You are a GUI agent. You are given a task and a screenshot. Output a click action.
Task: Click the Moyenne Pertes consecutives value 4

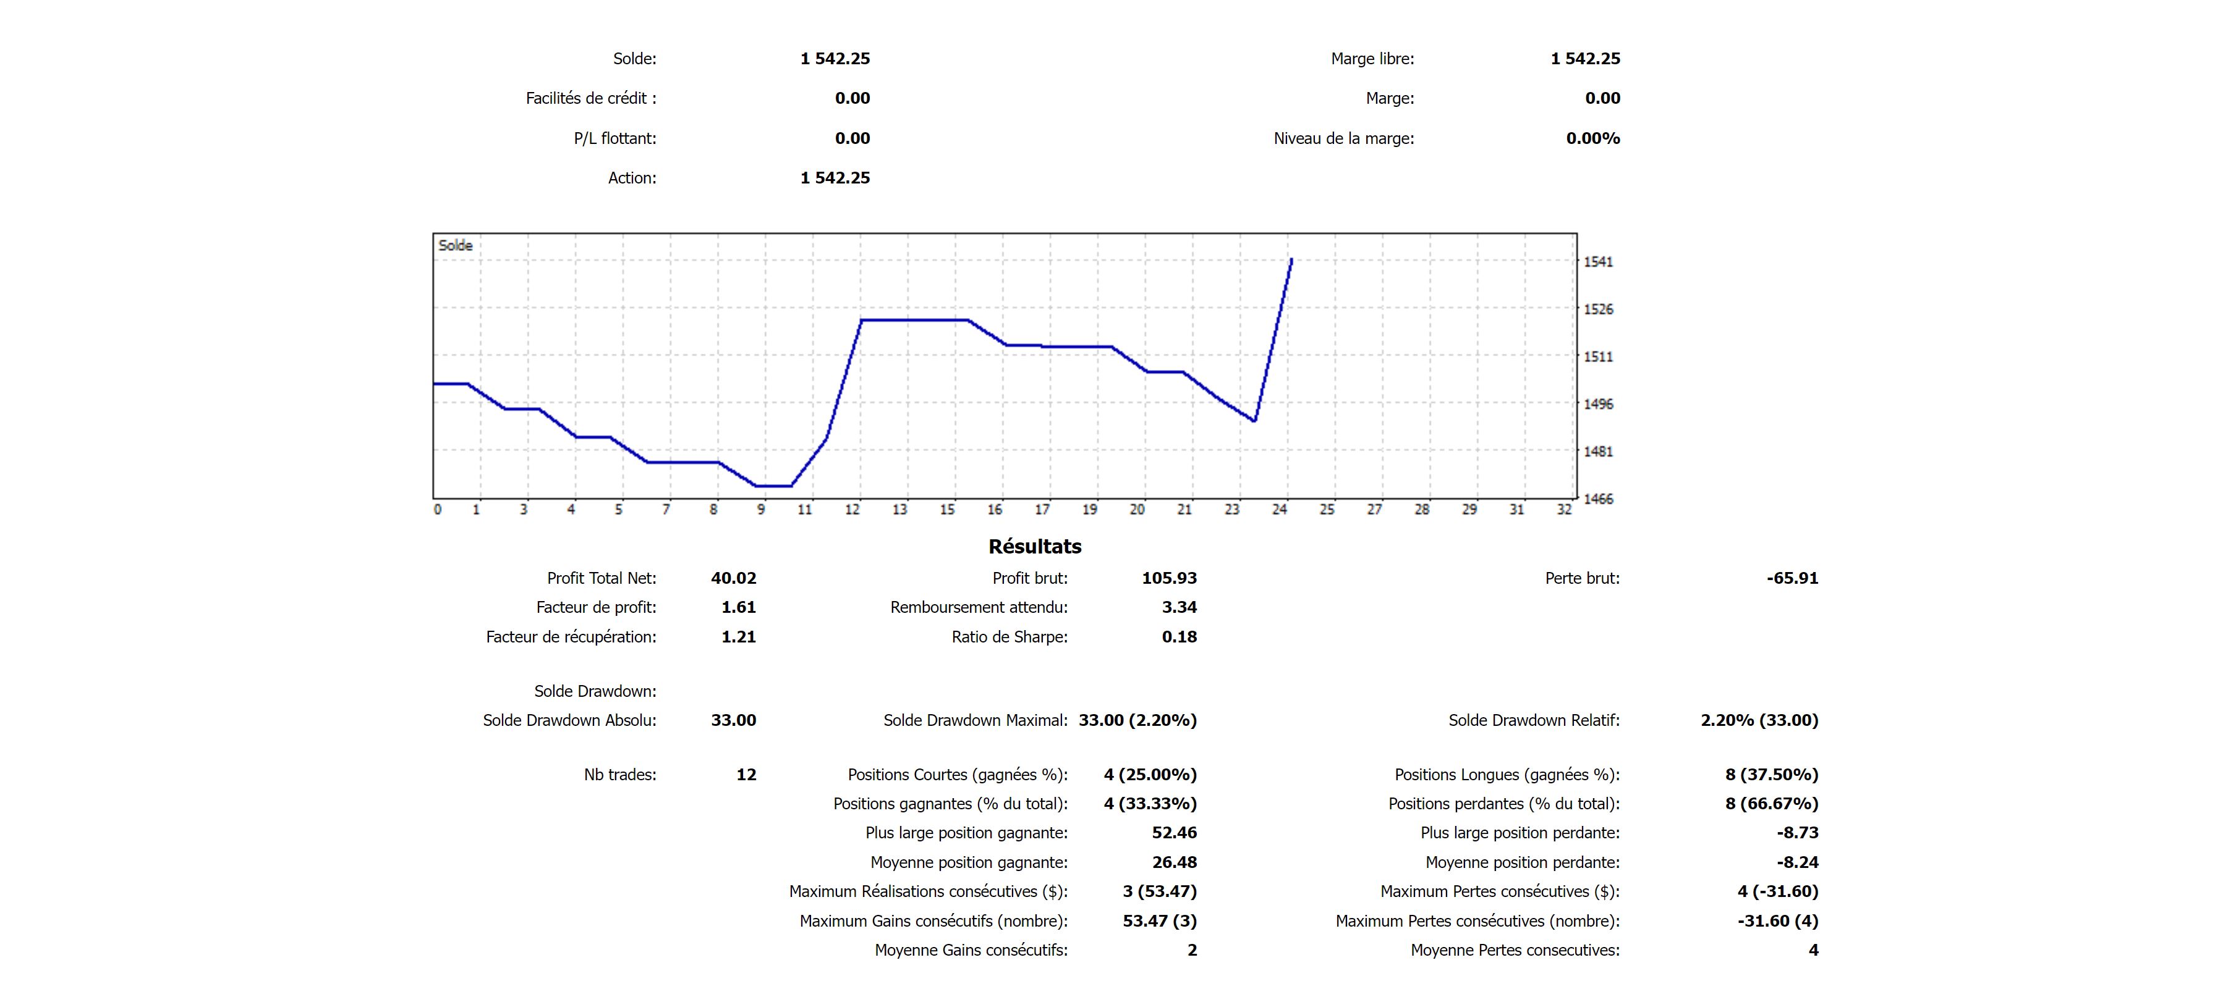click(x=1813, y=949)
